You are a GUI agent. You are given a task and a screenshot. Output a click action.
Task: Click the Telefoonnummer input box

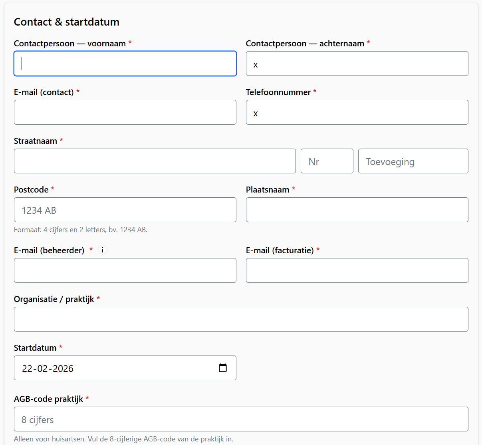pos(357,112)
